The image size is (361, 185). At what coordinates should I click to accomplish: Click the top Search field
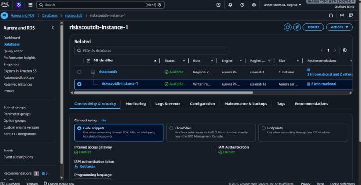(100, 5)
